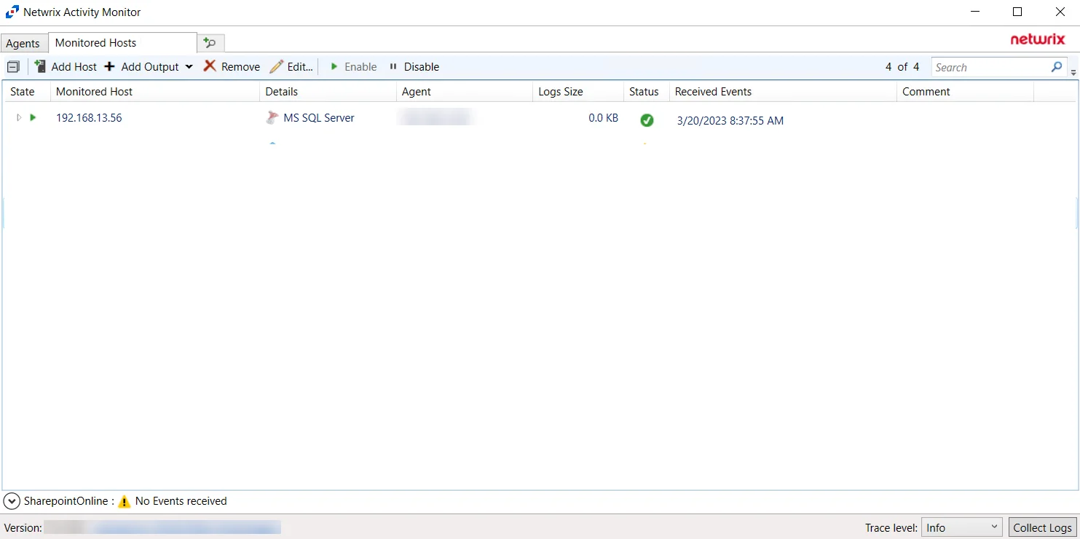Screen dimensions: 1080x539
Task: Sort by Received Events column
Action: tap(783, 92)
